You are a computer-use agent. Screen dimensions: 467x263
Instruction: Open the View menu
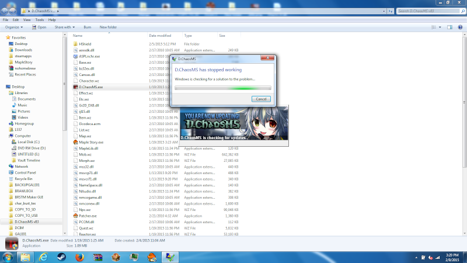[x=27, y=20]
